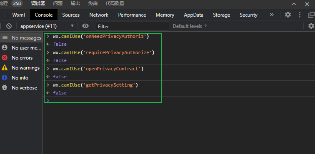Expand the Default levels dropdown
This screenshot has height=154, width=315.
click(190, 26)
